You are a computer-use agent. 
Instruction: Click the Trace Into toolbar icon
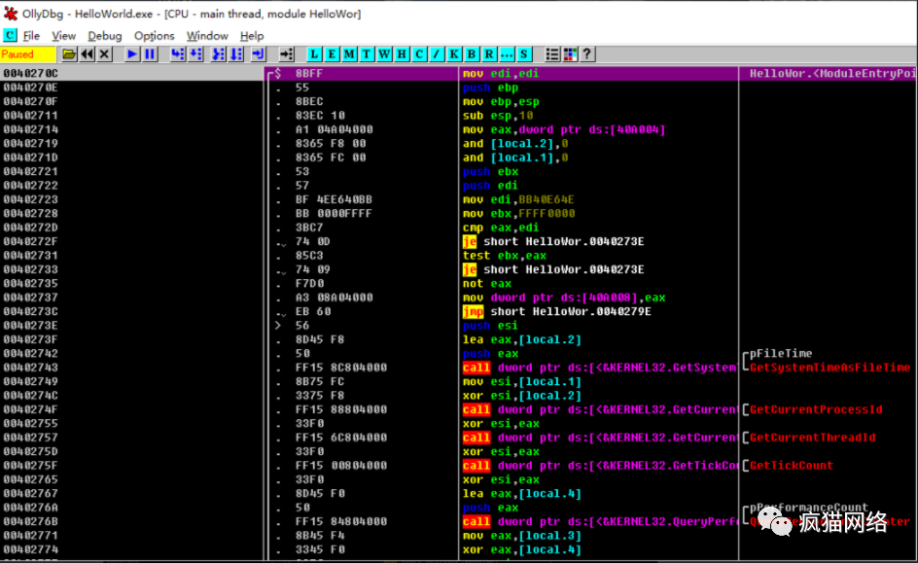219,54
